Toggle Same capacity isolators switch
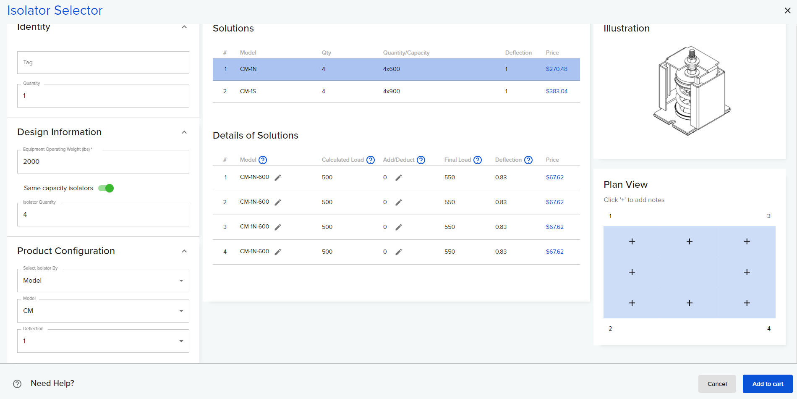The width and height of the screenshot is (797, 399). 106,188
